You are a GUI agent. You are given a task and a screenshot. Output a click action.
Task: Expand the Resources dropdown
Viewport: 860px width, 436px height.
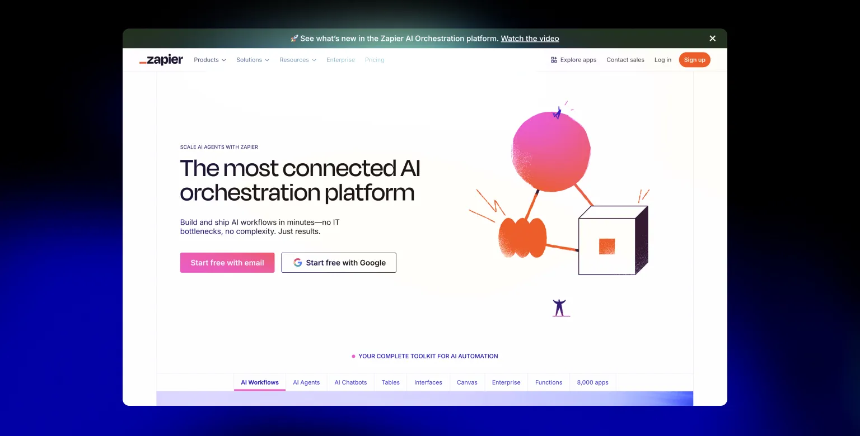coord(298,60)
